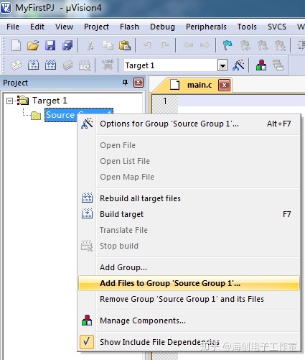
Task: Click the Open file folder icon
Action: [x=33, y=45]
